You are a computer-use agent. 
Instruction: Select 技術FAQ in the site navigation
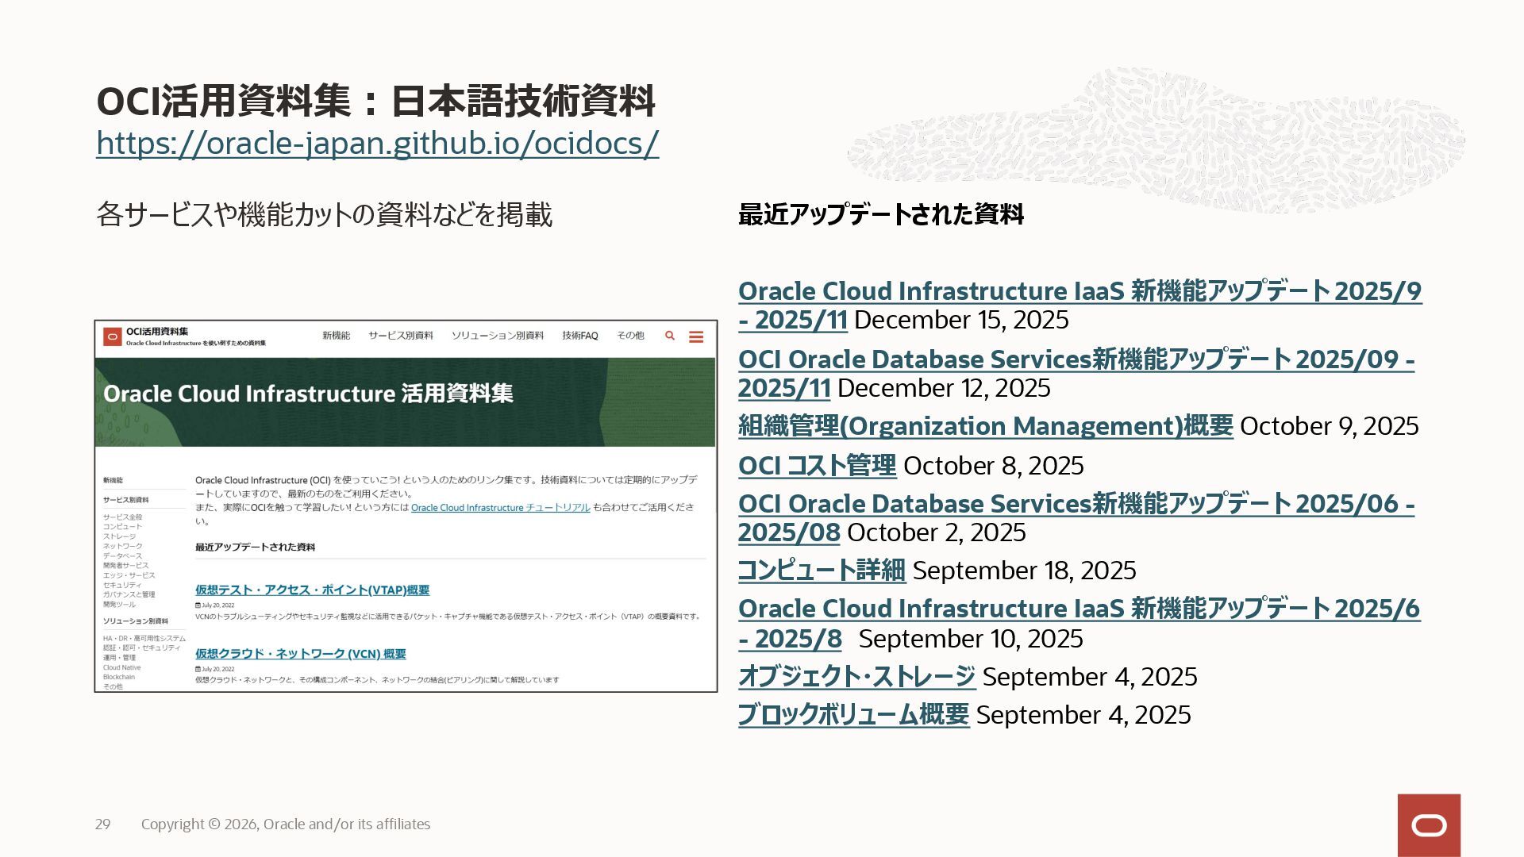pos(579,336)
